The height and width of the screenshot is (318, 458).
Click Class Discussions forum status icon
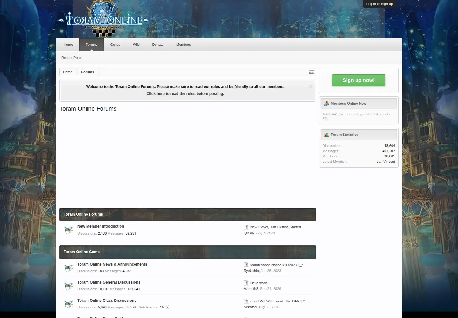[69, 304]
